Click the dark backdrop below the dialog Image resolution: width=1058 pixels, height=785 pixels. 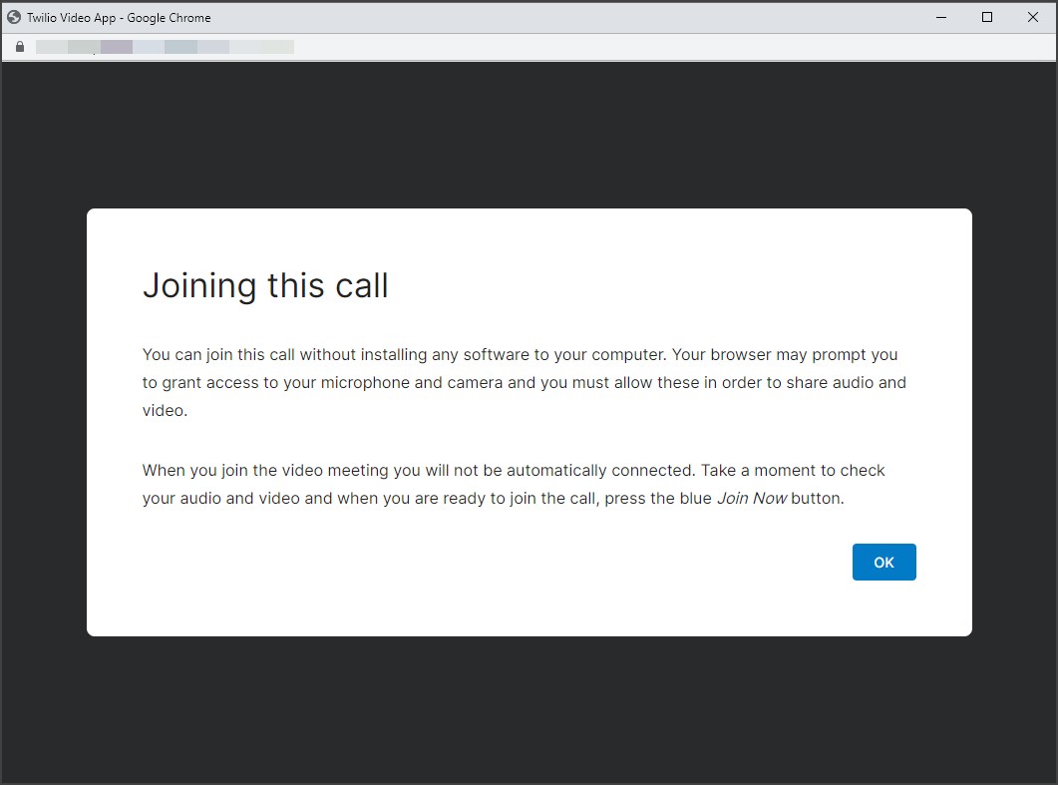529,708
